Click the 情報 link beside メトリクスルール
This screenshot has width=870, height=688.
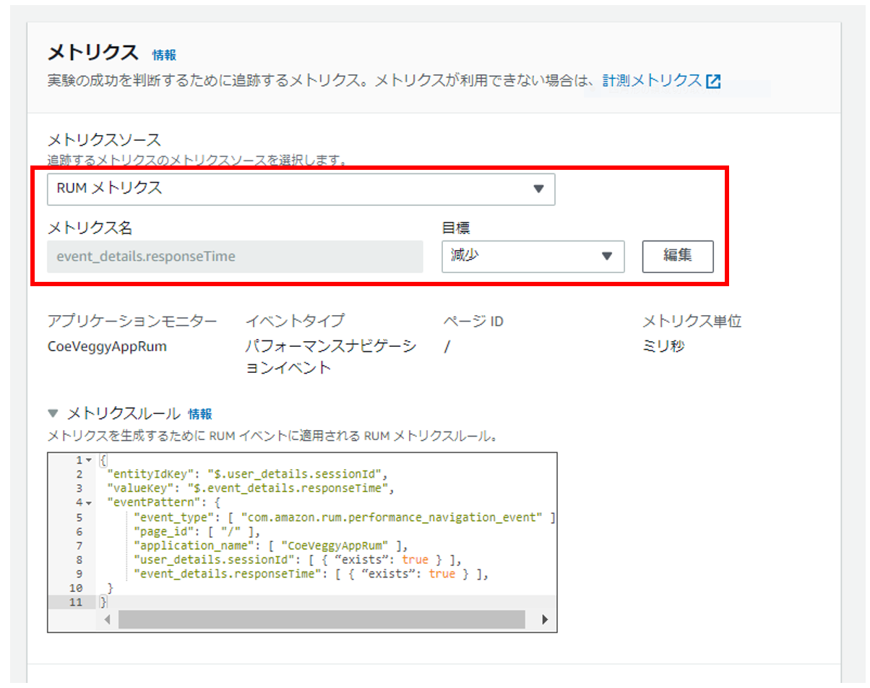tap(200, 414)
